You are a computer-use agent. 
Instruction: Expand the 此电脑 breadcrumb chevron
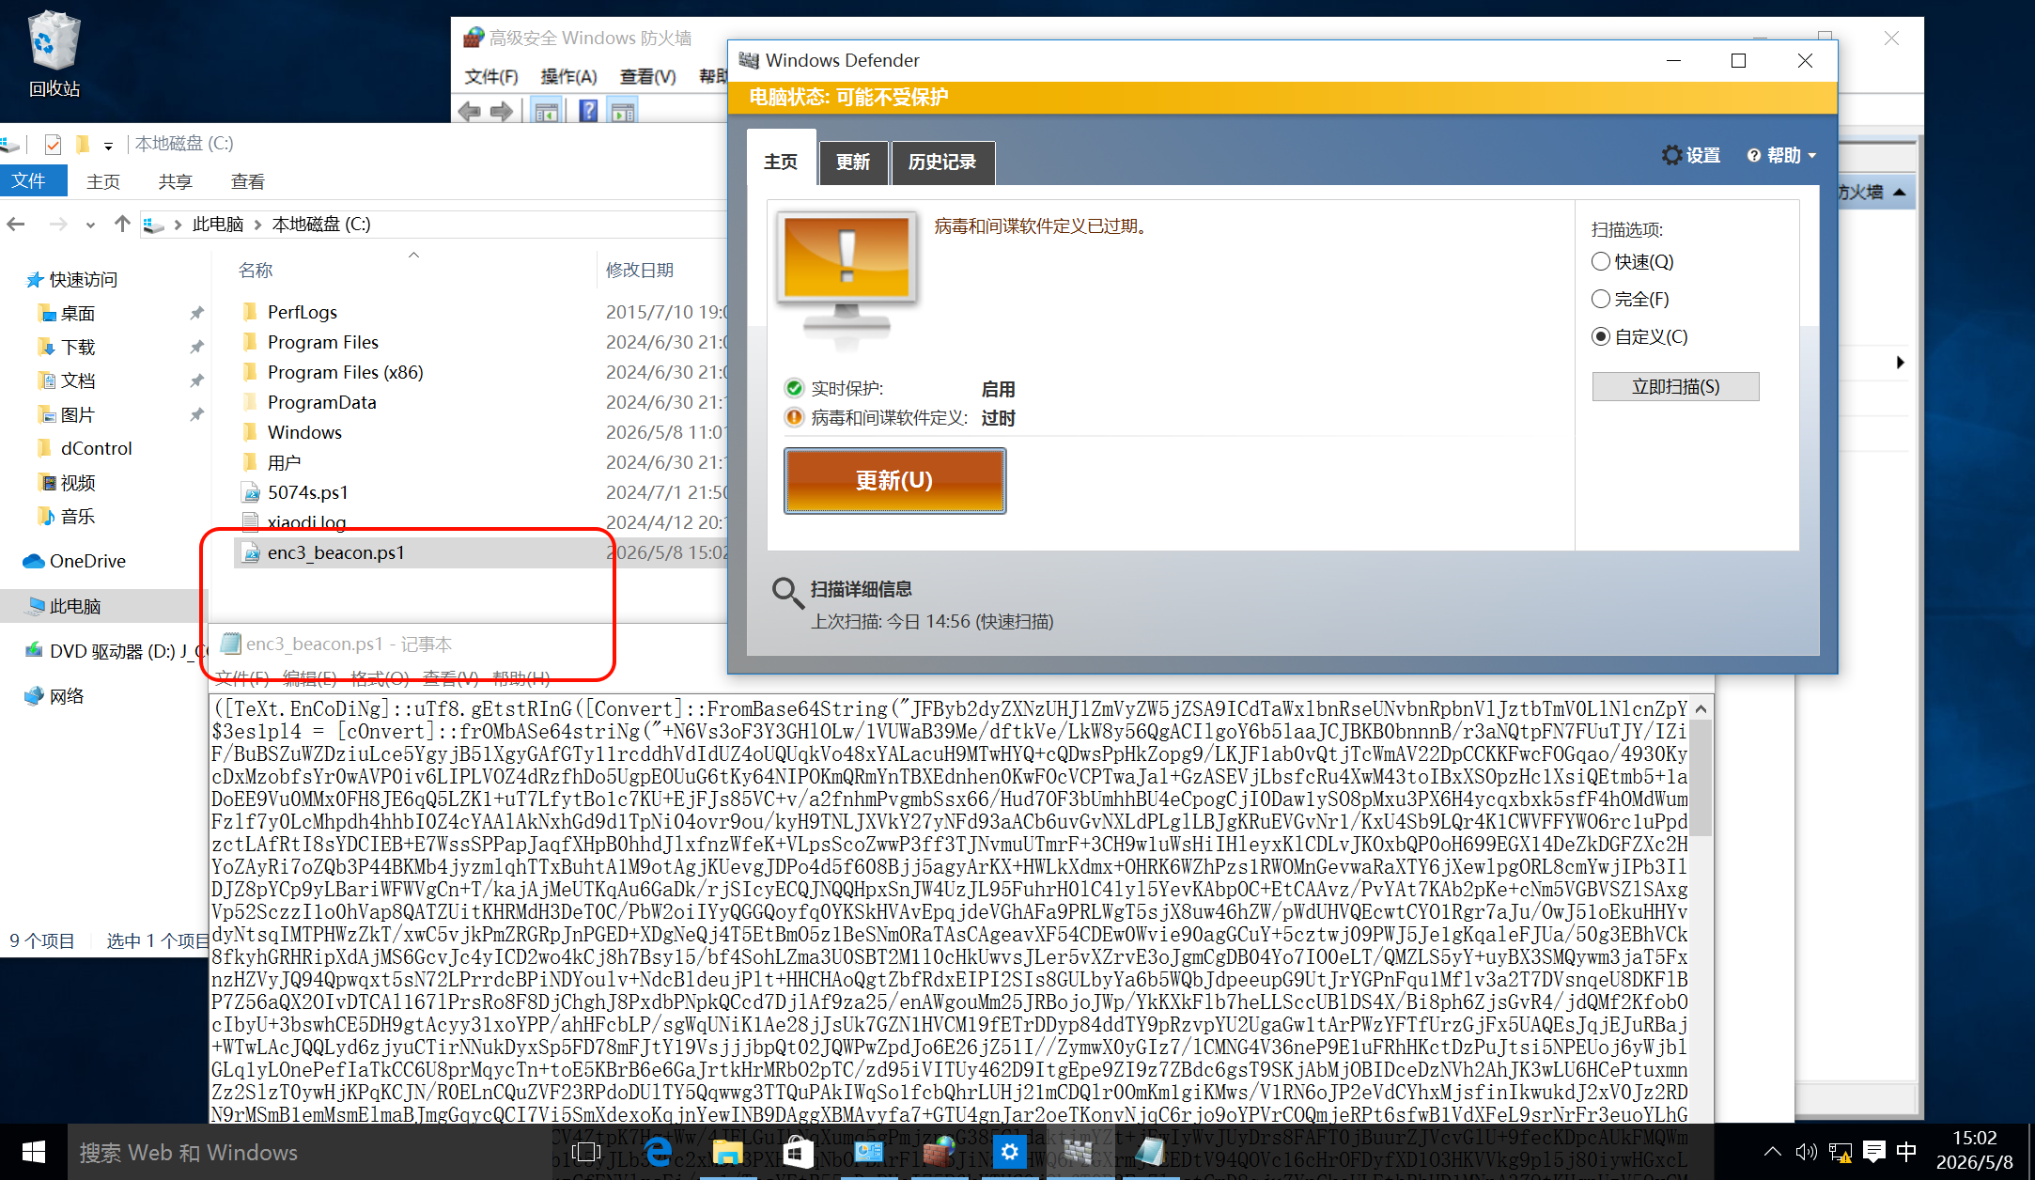[256, 225]
